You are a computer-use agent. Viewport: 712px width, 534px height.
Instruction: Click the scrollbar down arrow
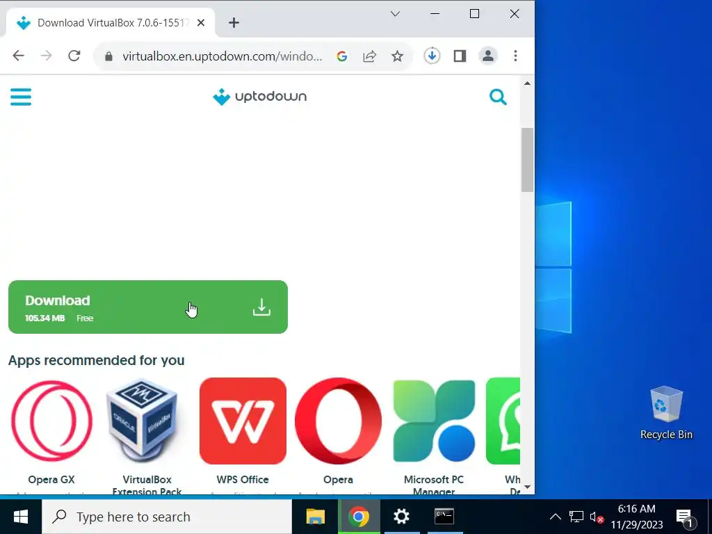(x=527, y=487)
